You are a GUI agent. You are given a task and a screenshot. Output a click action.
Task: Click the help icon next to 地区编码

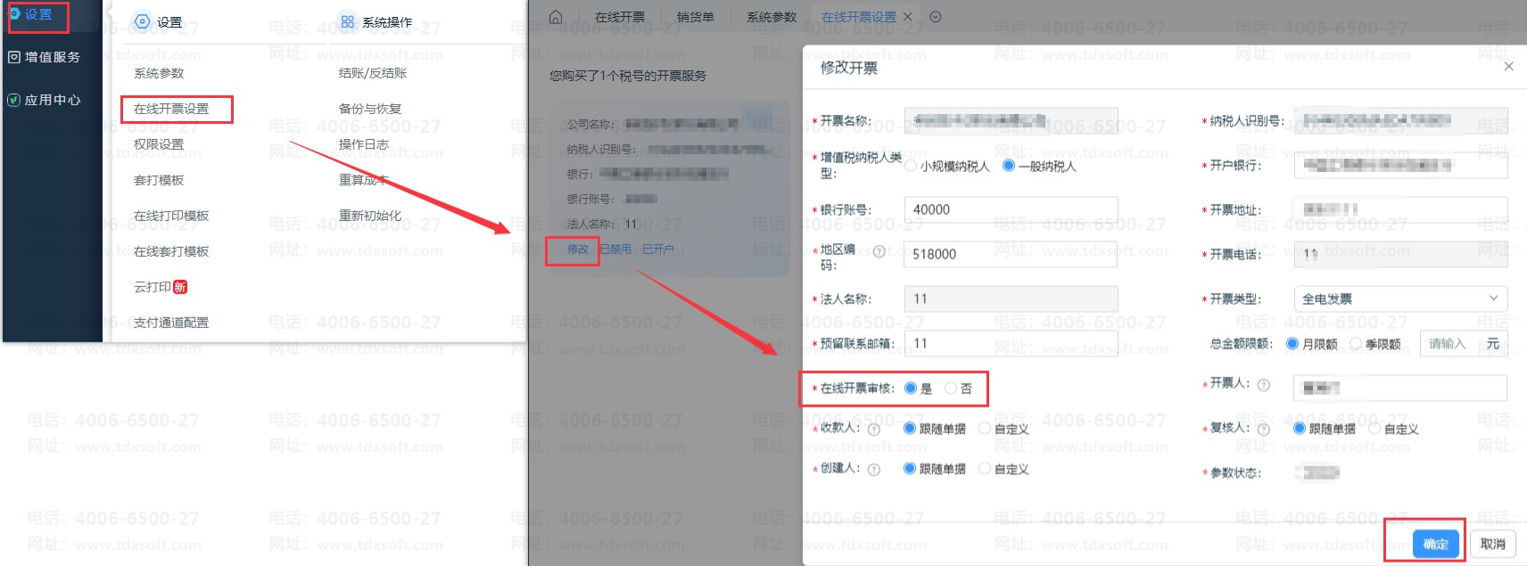tap(879, 251)
